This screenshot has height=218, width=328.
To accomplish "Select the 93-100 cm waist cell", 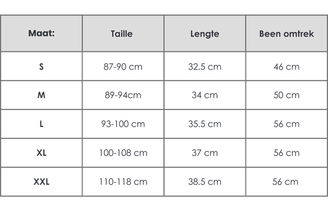I will tap(123, 124).
